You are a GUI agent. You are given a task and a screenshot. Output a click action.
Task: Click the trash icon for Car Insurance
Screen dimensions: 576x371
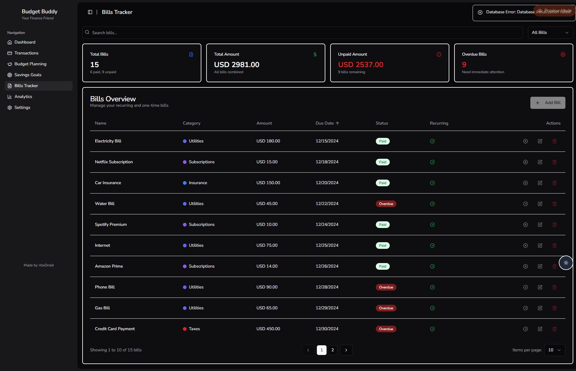555,183
